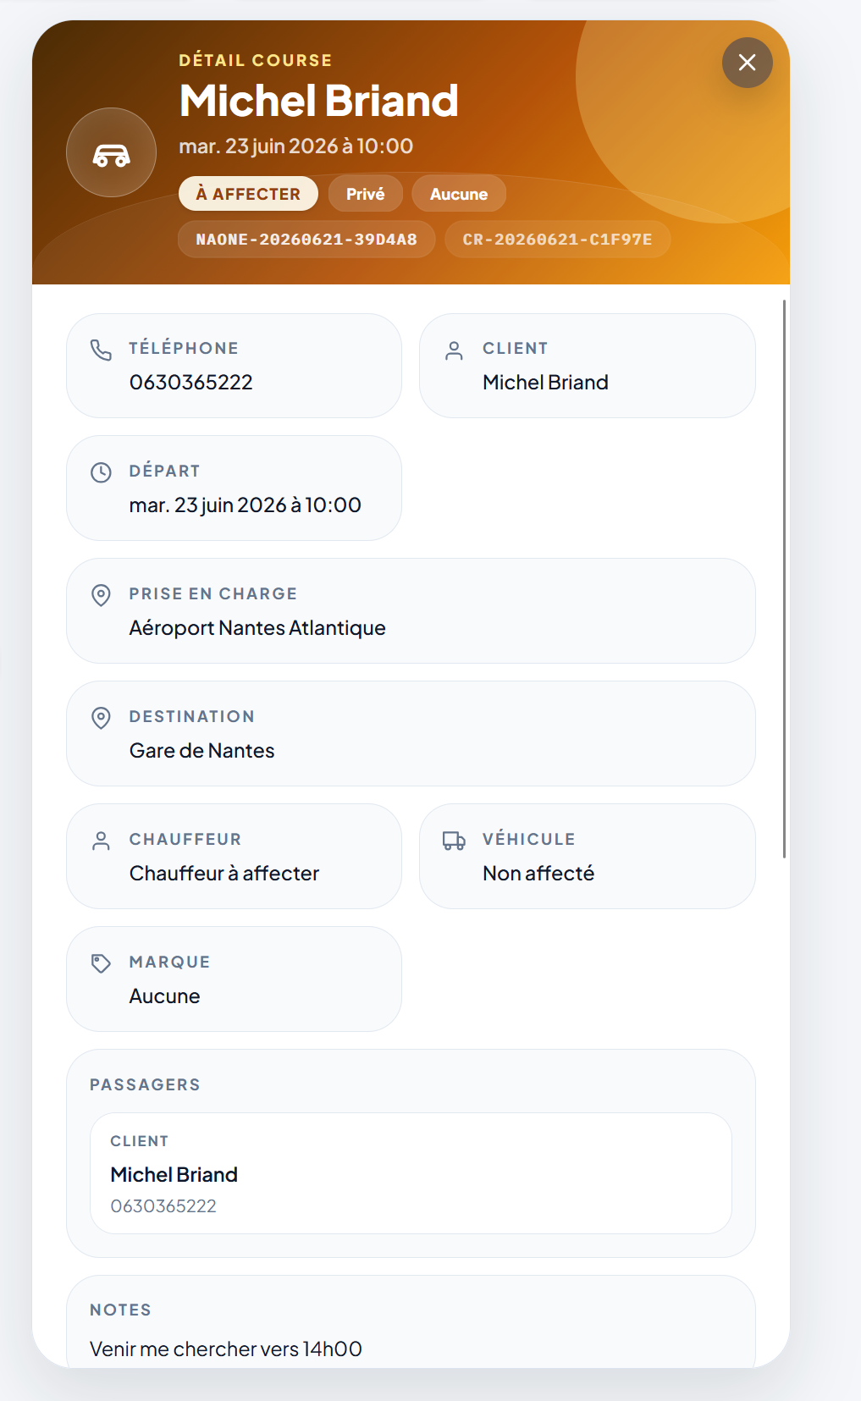
Task: Click the Privé badge
Action: tap(365, 194)
